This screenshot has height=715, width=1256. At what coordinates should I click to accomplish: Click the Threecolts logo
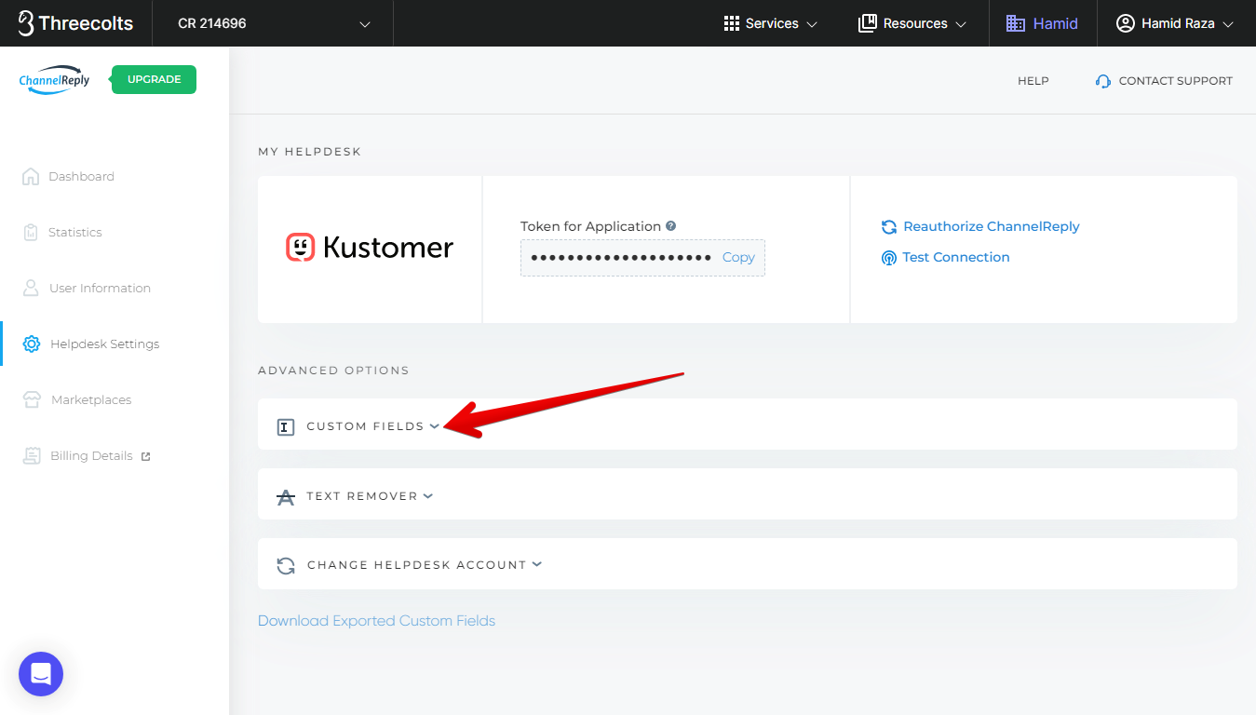[x=75, y=23]
